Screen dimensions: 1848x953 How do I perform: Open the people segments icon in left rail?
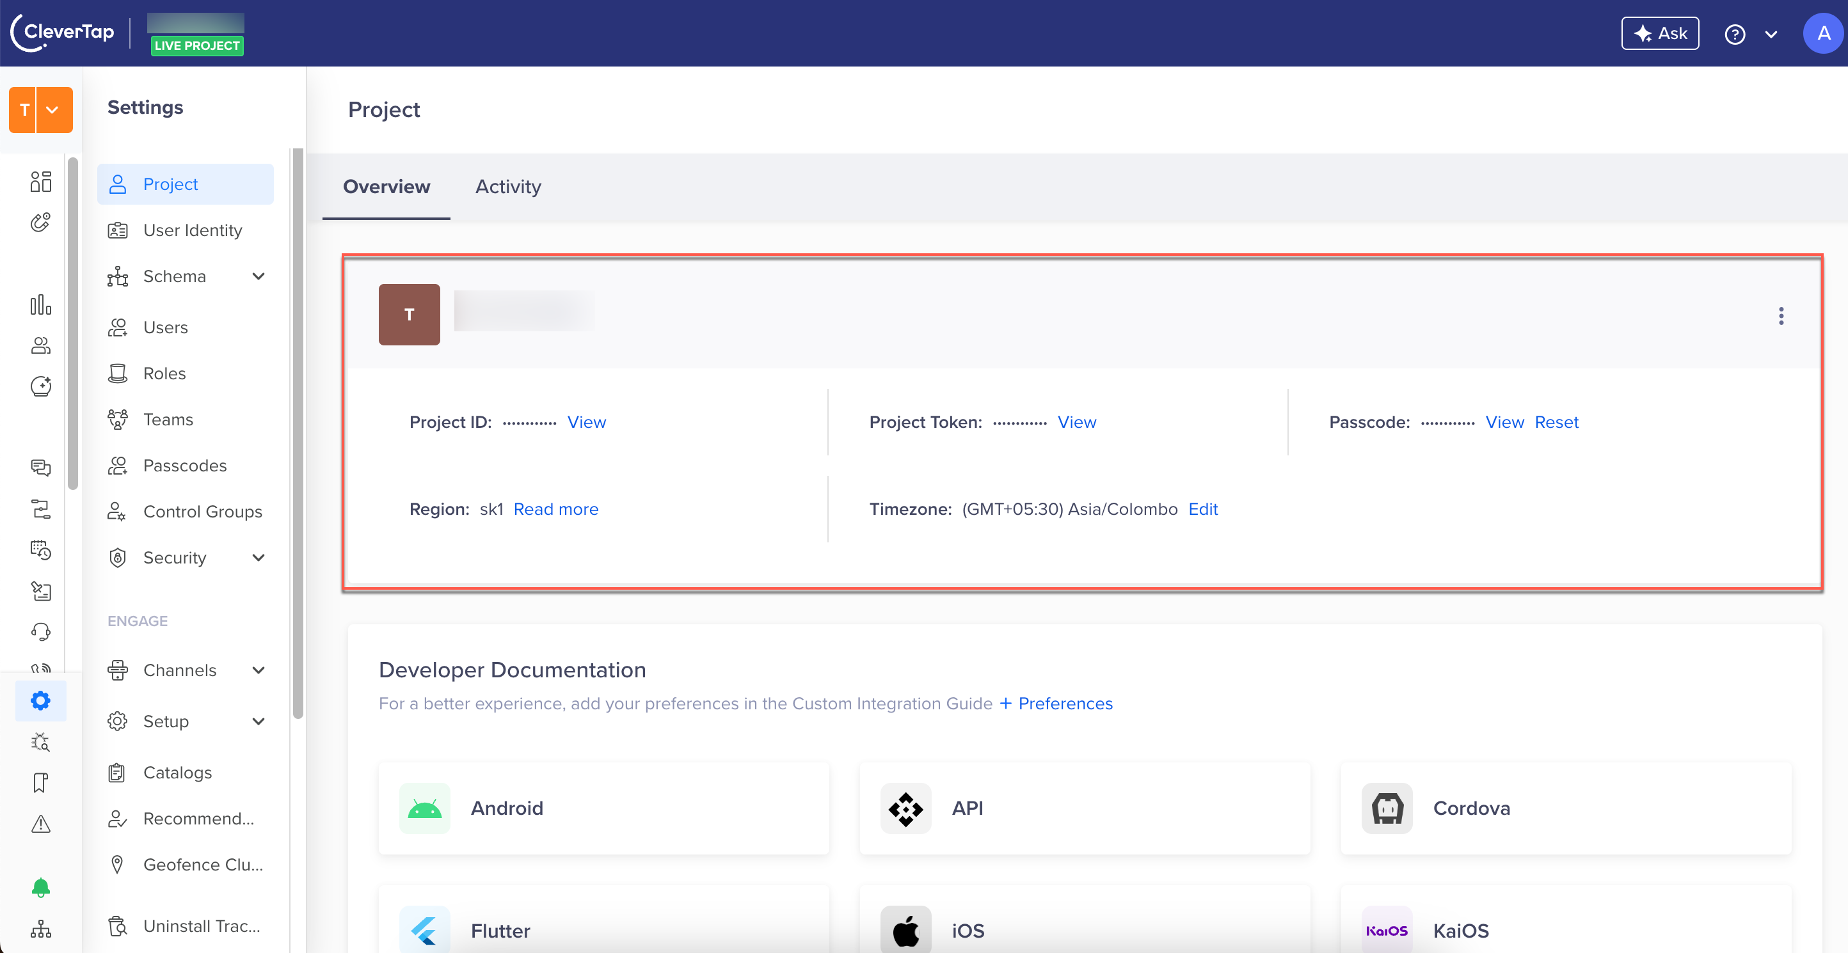pyautogui.click(x=41, y=345)
